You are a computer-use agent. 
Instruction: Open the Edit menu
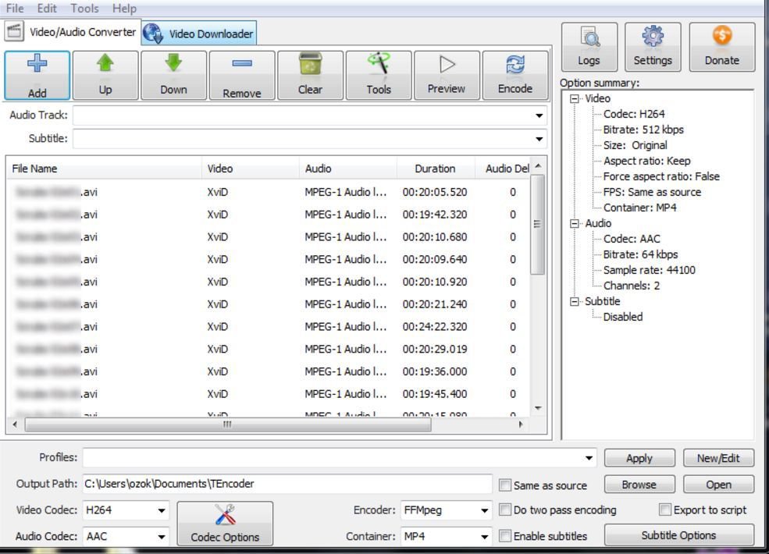pos(47,9)
